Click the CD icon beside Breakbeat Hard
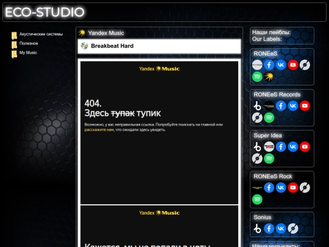Viewport: 329px width, 247px height. coord(84,46)
